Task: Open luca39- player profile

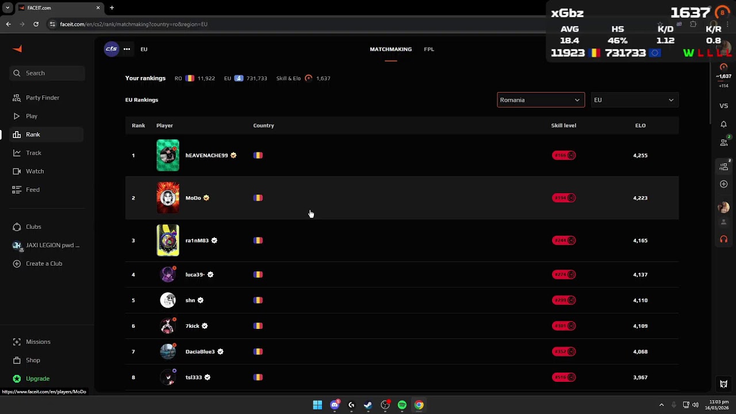Action: (195, 275)
